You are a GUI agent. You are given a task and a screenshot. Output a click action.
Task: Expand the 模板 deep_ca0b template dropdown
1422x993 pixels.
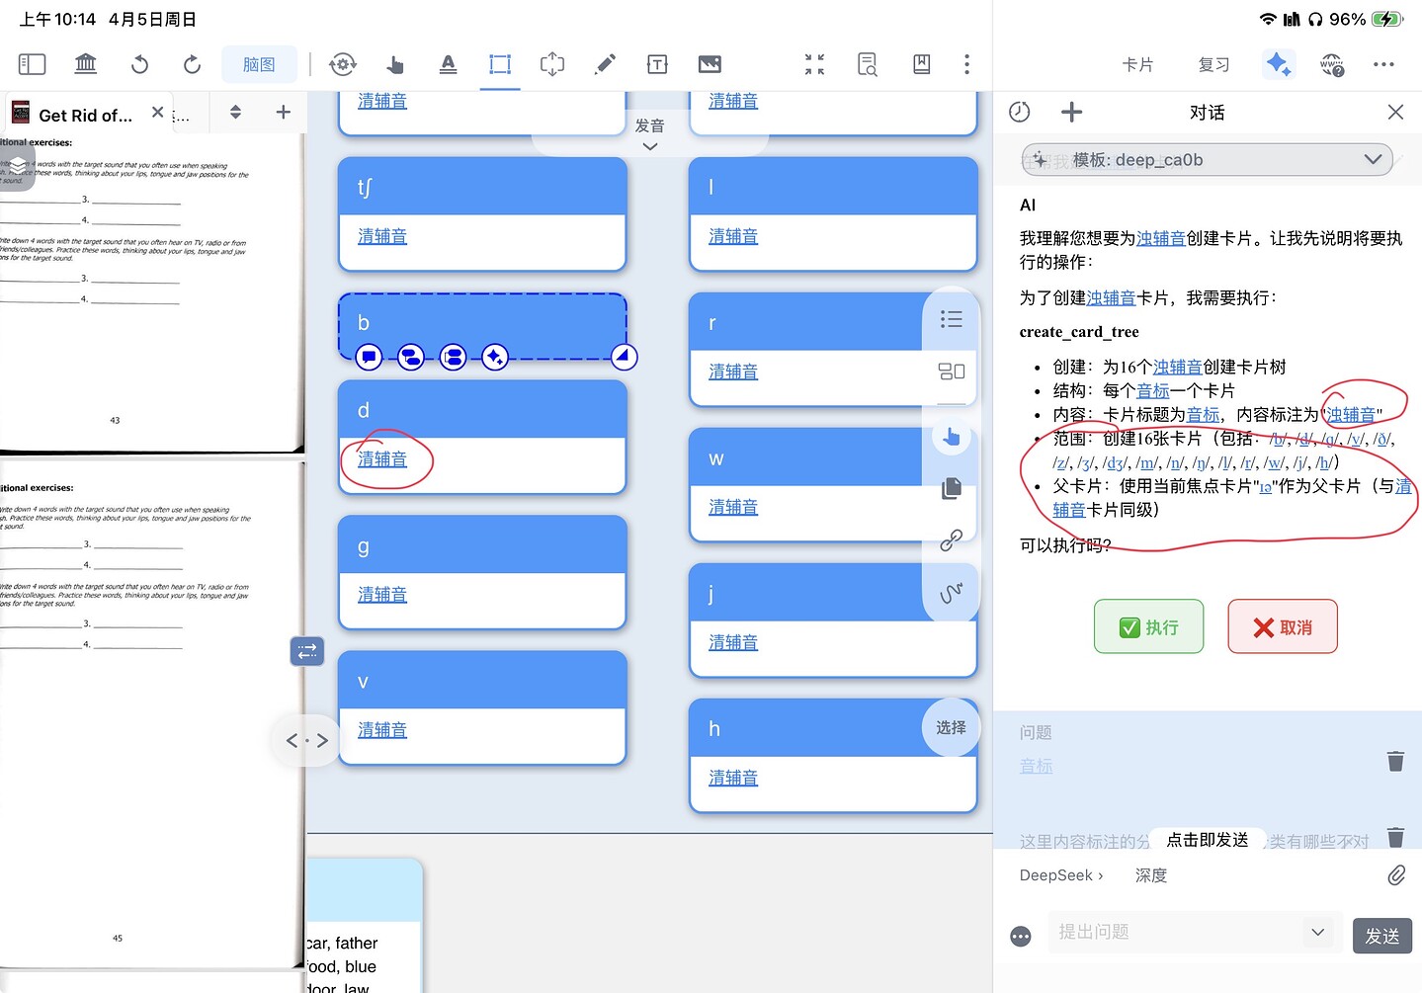pyautogui.click(x=1372, y=159)
